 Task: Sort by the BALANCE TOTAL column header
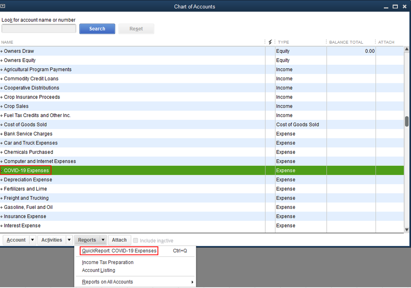[346, 42]
